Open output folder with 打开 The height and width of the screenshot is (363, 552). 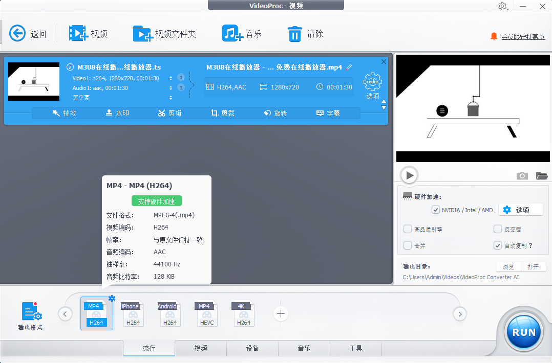click(534, 267)
